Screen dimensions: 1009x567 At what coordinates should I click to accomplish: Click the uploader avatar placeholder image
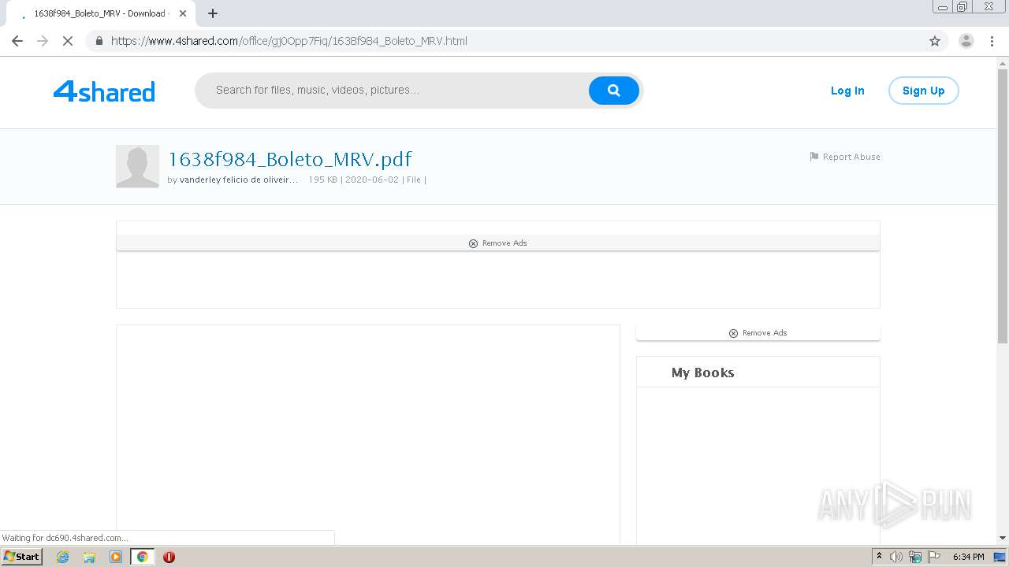click(137, 166)
